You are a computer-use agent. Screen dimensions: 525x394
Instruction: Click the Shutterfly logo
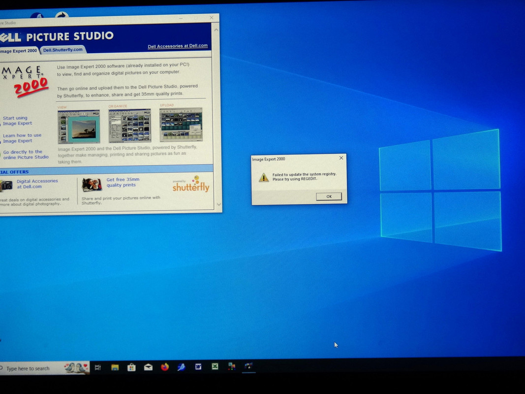[191, 184]
